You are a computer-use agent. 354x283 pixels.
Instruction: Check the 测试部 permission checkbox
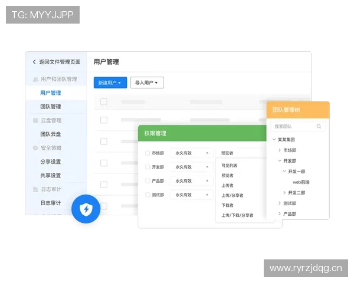pos(147,195)
